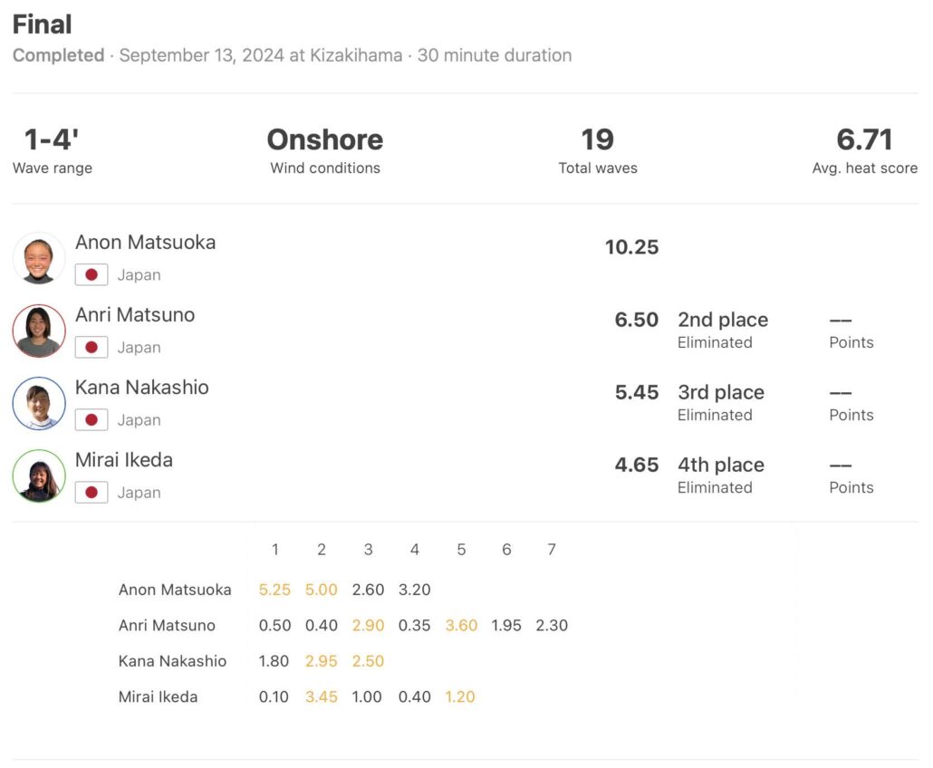Open Kana Nakashio's profile picture
Screen dimensions: 933x768
coord(39,403)
